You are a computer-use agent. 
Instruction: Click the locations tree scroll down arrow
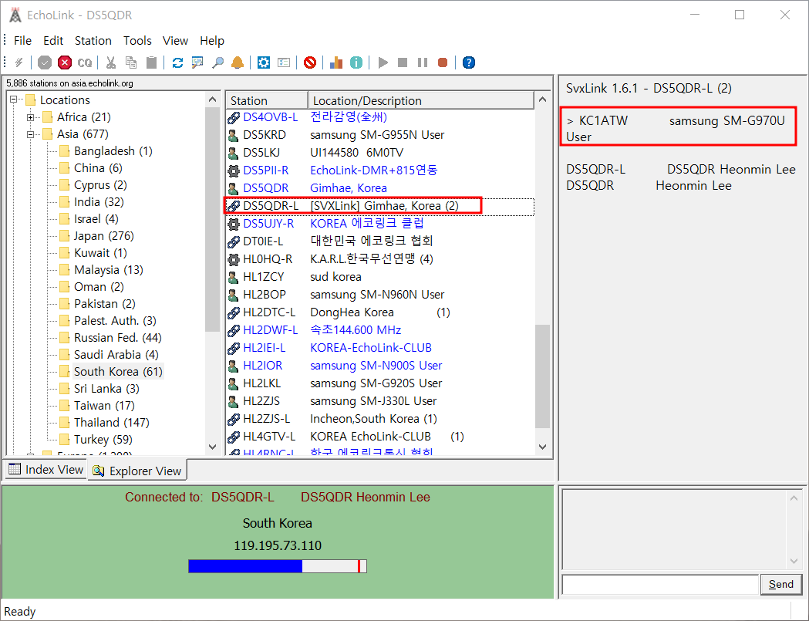coord(213,447)
